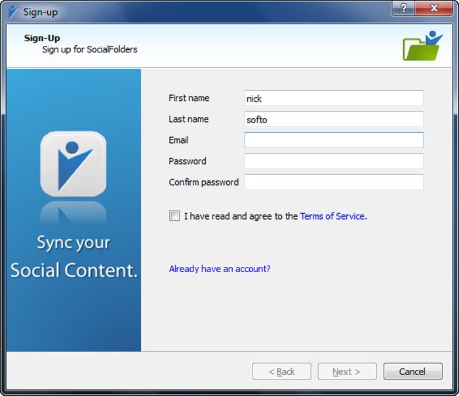Image resolution: width=459 pixels, height=396 pixels.
Task: Click the help question mark button
Action: click(x=403, y=8)
